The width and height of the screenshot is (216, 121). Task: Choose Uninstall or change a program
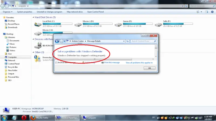tap(49, 12)
